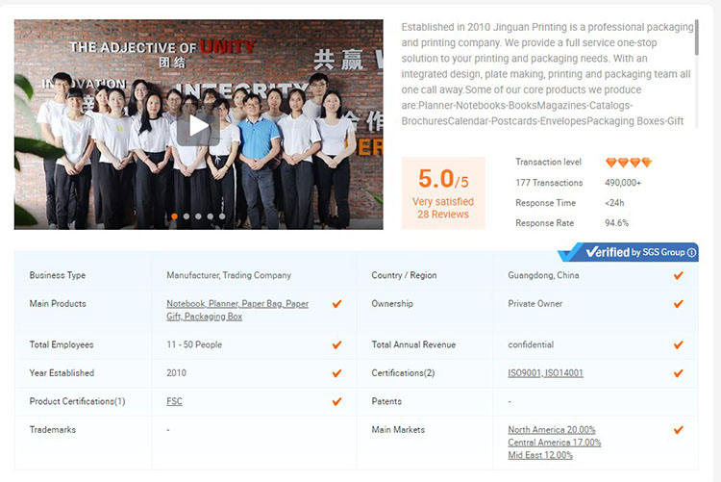Screen dimensions: 721x482
Task: Click the info icon beside Verified by SGS Group
Action: 691,252
